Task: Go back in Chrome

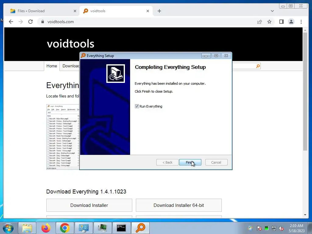Action: [11, 22]
